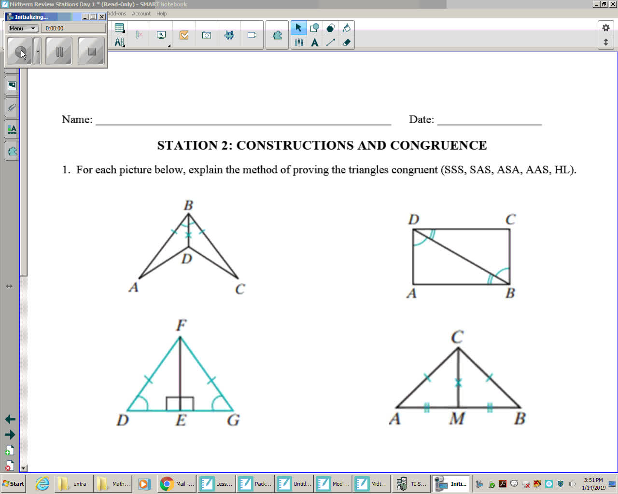Screen dimensions: 618x494
Task: Click the Windows Start button
Action: 14,483
